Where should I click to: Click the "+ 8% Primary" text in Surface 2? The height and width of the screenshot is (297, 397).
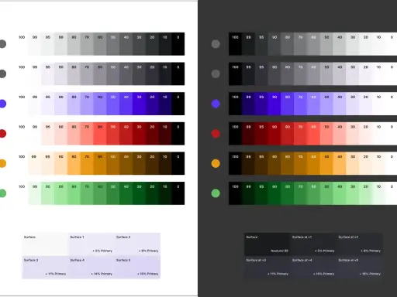pos(148,251)
